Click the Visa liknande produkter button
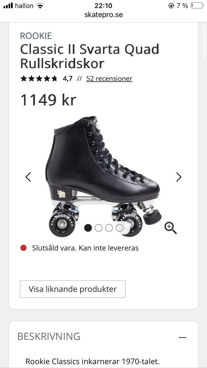207x368 pixels. coord(73,289)
